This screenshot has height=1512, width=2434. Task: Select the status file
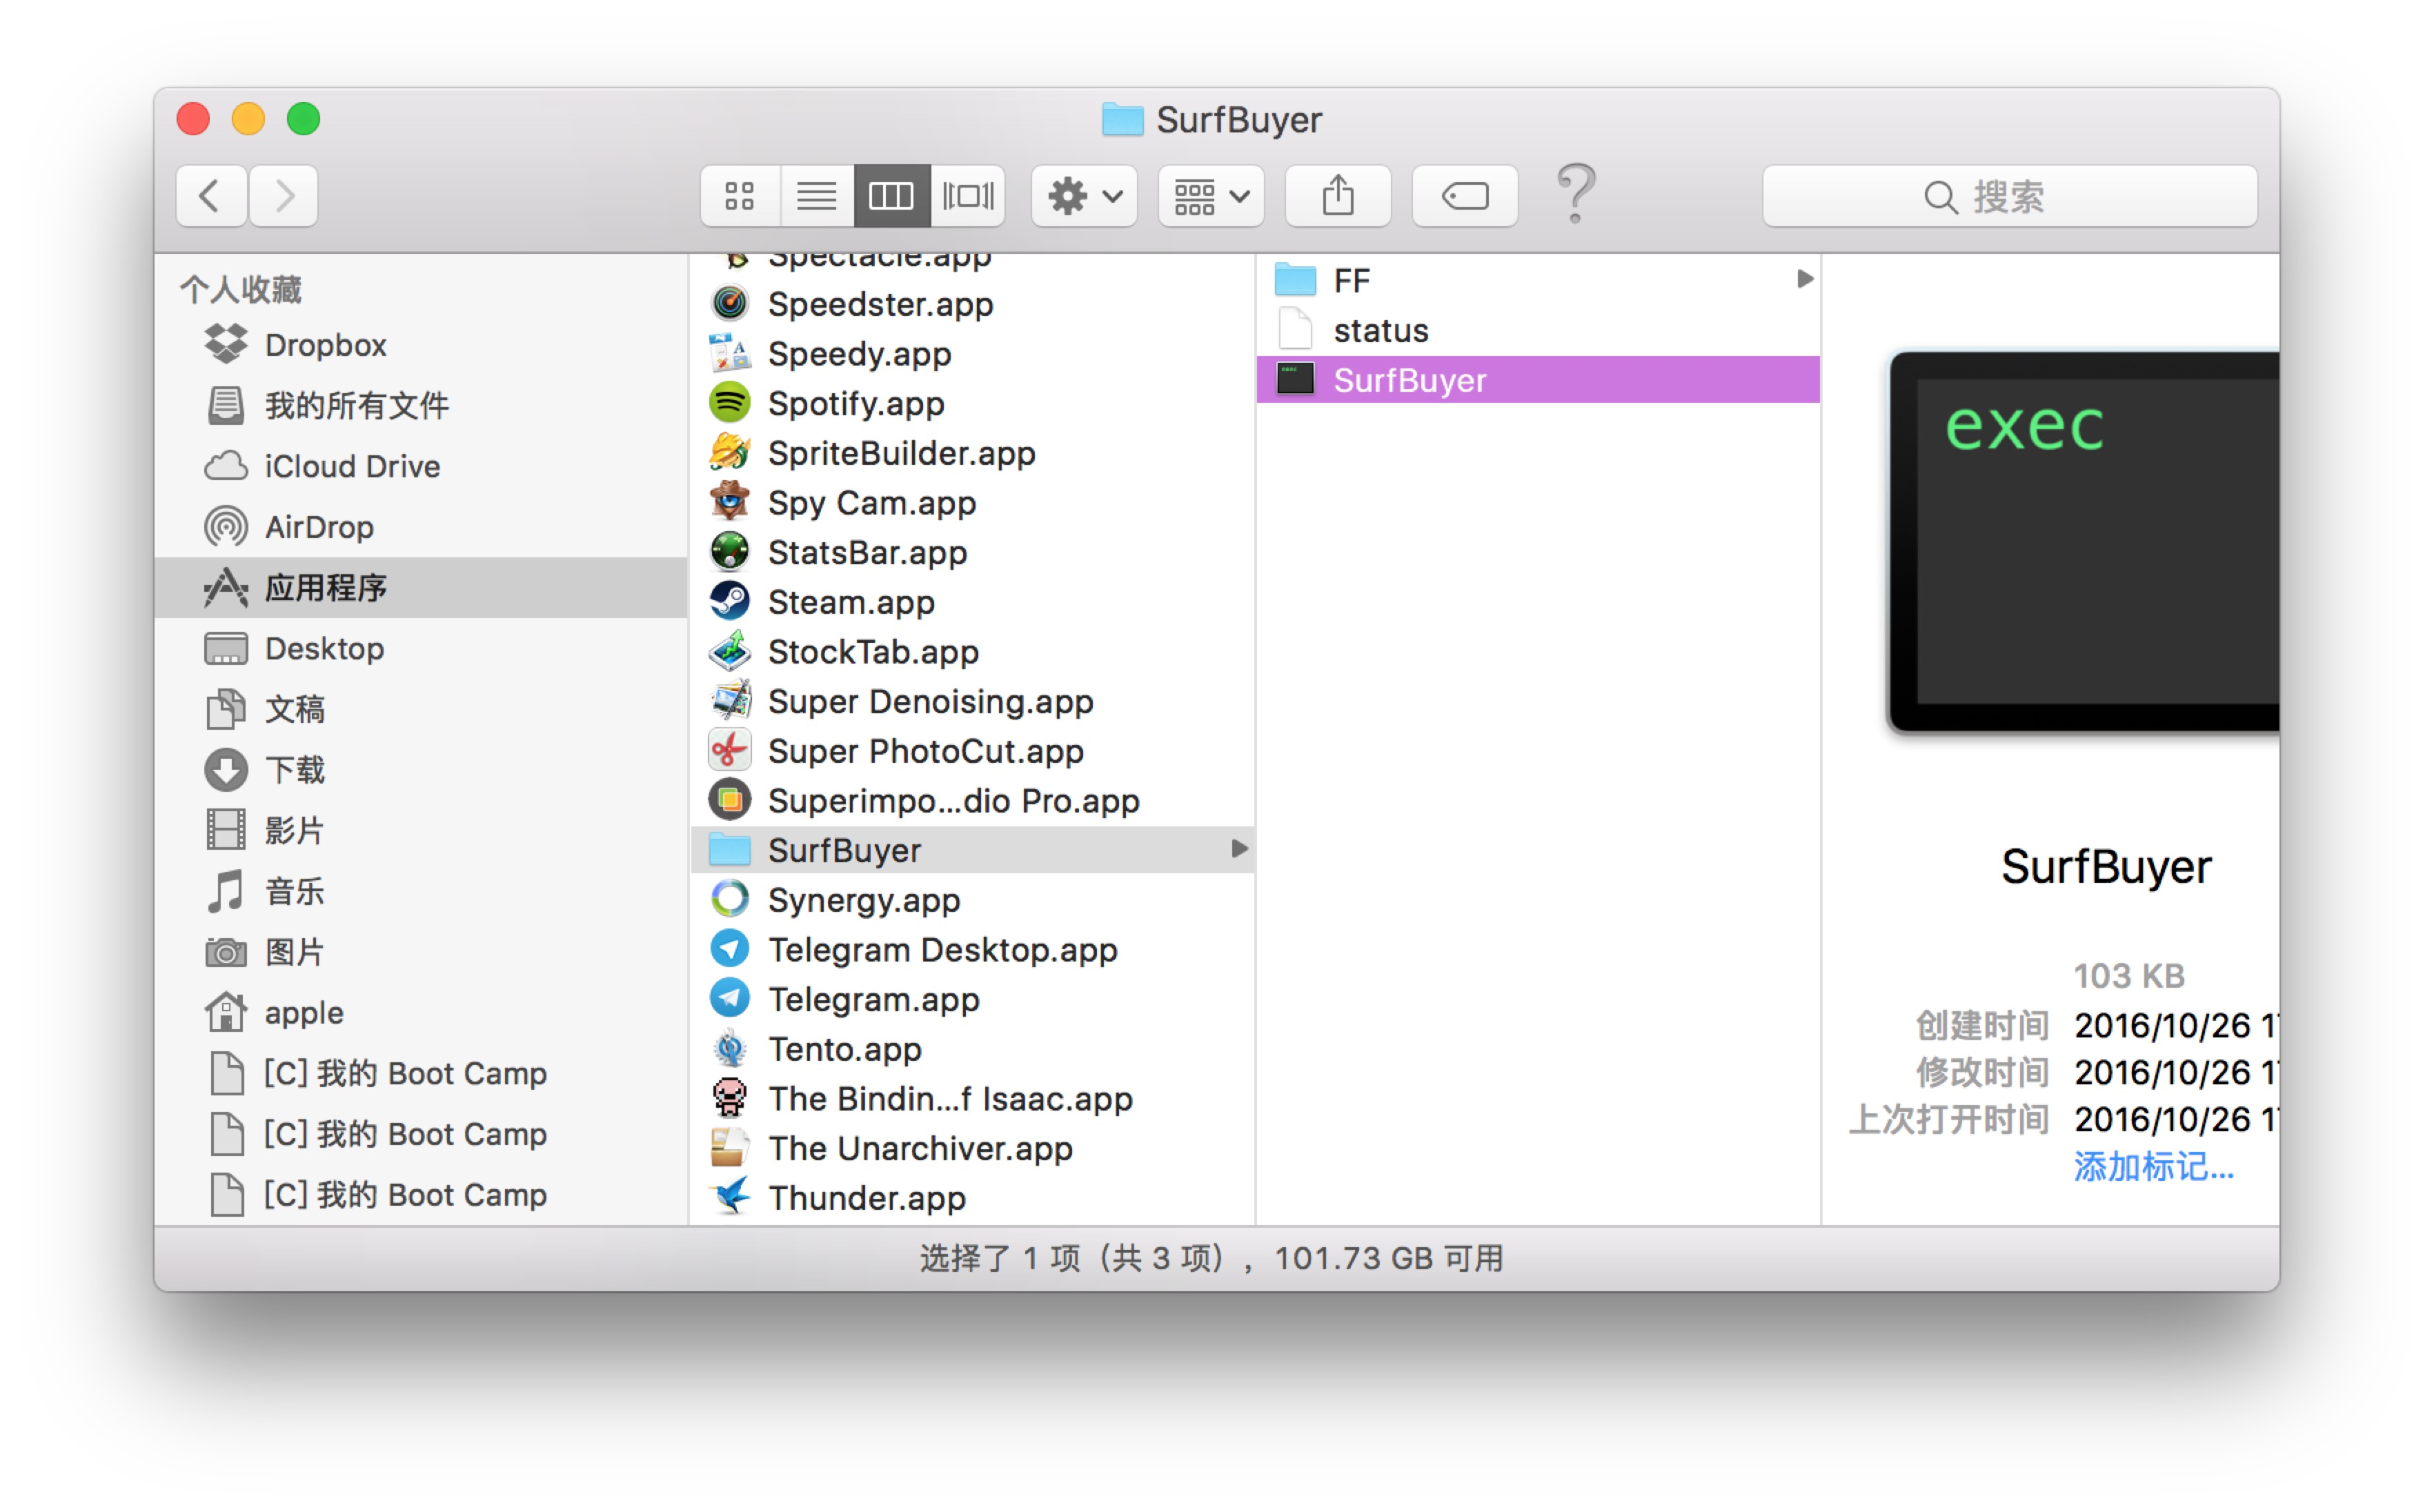(x=1380, y=330)
